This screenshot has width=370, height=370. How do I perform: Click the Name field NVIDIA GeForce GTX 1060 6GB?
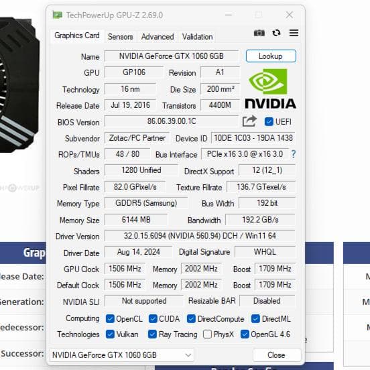tap(172, 56)
